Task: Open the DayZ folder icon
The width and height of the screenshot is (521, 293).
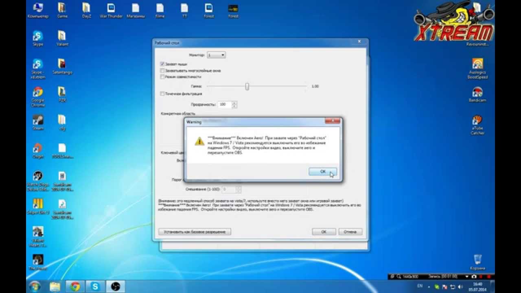Action: (x=86, y=11)
